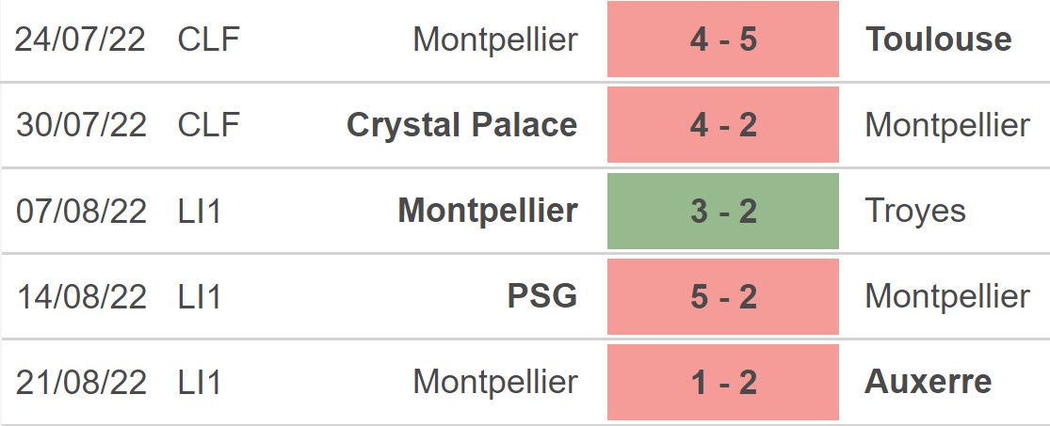Click the 21/08/22 match date

81,382
